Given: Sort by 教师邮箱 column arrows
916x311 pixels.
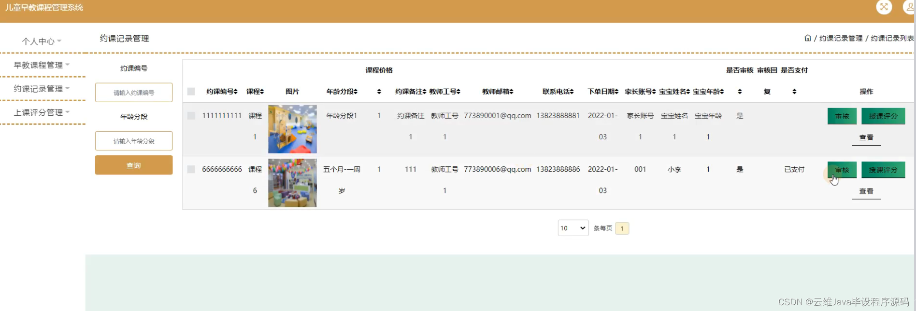Looking at the screenshot, I should (511, 92).
